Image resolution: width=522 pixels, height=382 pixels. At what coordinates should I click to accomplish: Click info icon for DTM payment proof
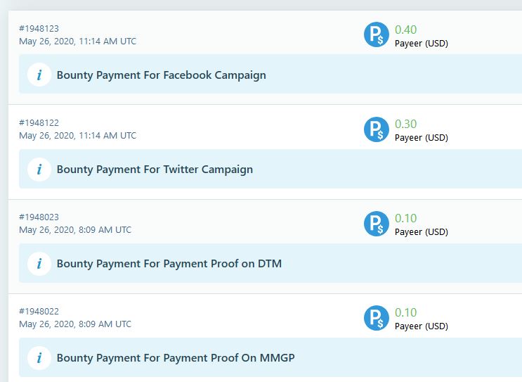[39, 264]
